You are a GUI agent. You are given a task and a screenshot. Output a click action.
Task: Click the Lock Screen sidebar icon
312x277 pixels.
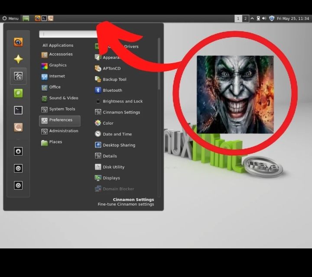[x=18, y=151]
